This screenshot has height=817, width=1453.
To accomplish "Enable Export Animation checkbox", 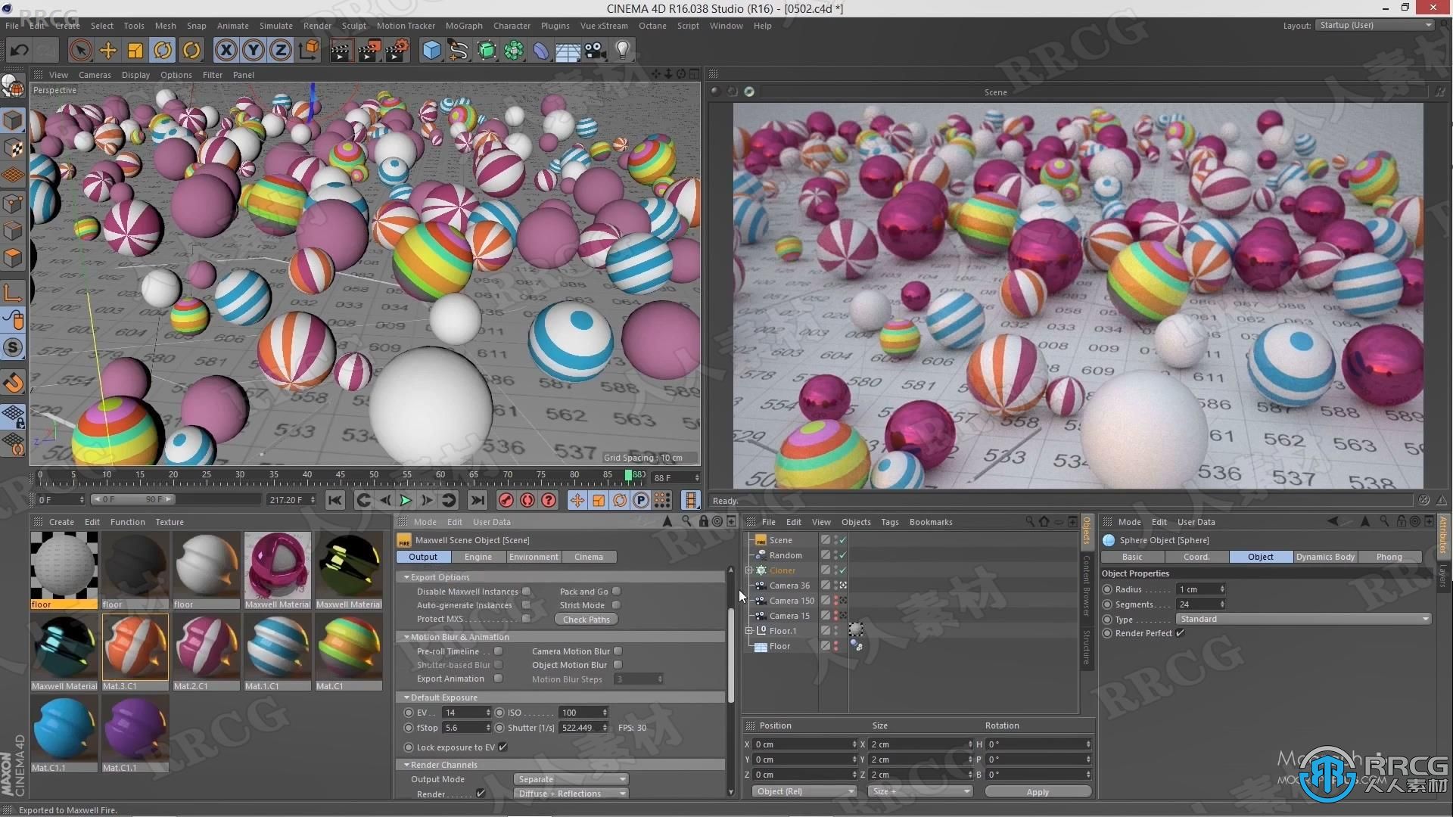I will click(499, 679).
